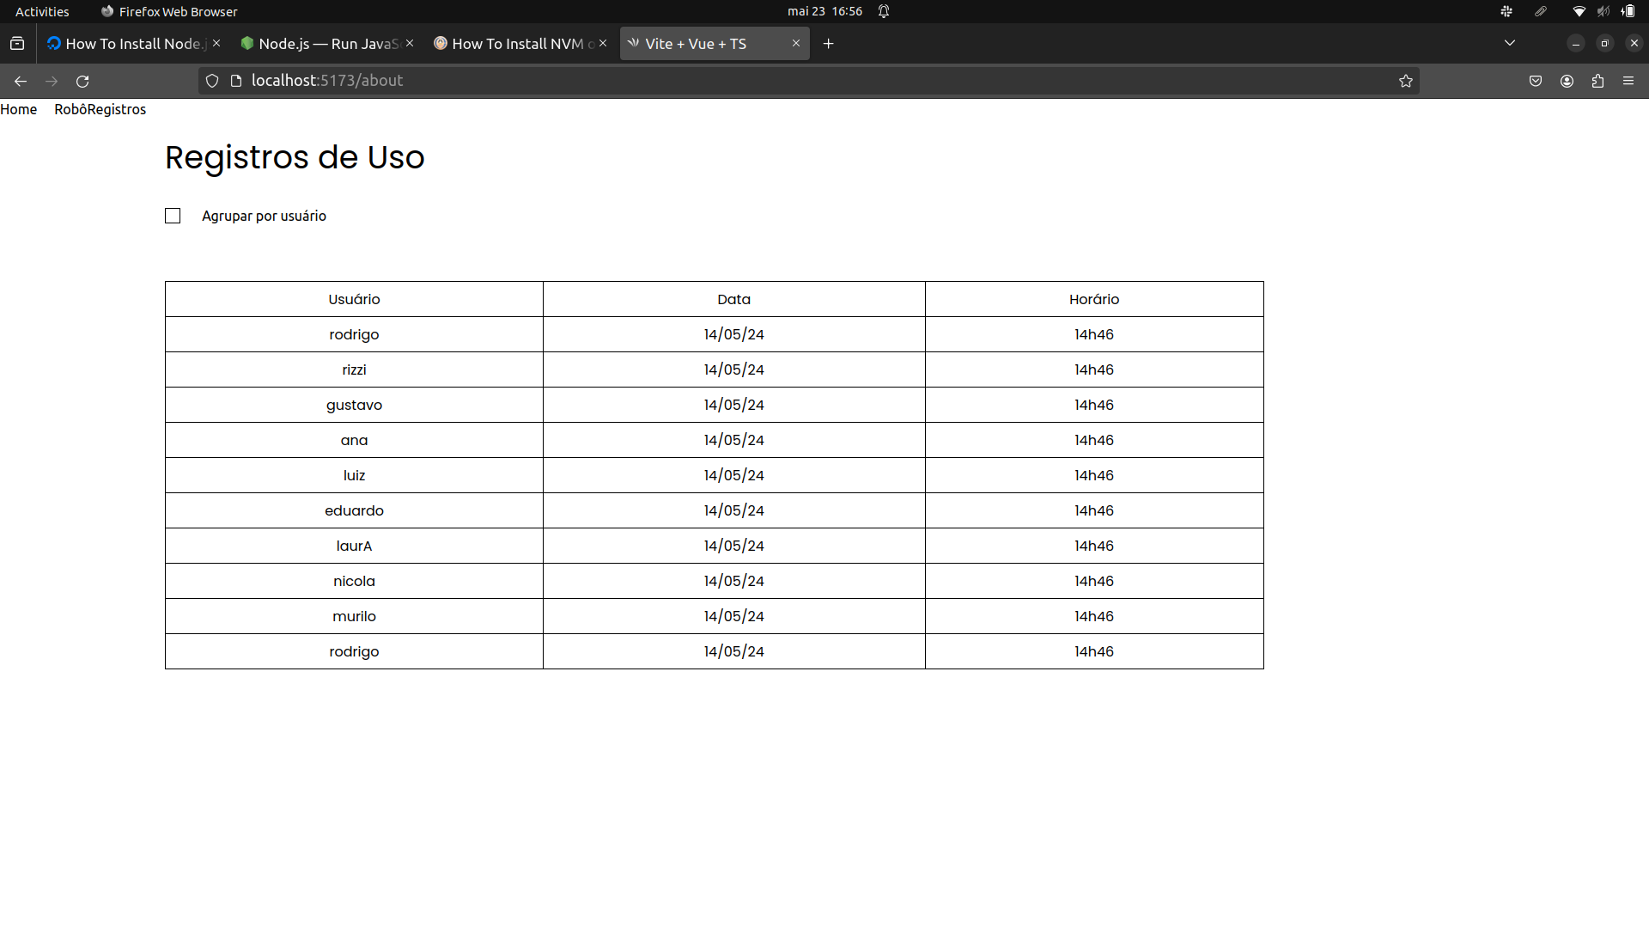The width and height of the screenshot is (1649, 928).
Task: Click the murilo user cell
Action: pyautogui.click(x=354, y=616)
